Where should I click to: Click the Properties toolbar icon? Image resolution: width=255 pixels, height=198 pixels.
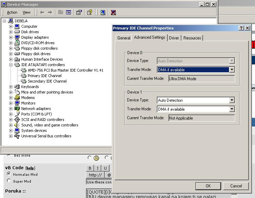(79, 12)
